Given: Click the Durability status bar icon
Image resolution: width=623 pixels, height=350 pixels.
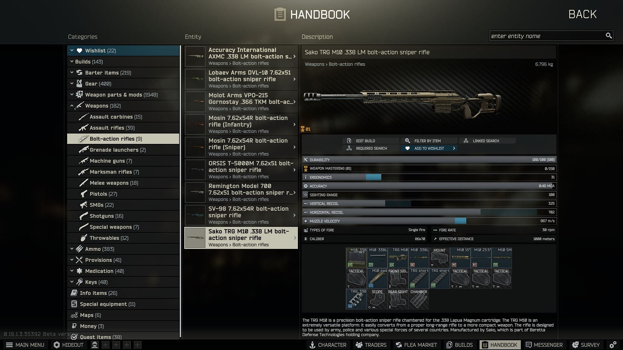Looking at the screenshot, I should 306,159.
